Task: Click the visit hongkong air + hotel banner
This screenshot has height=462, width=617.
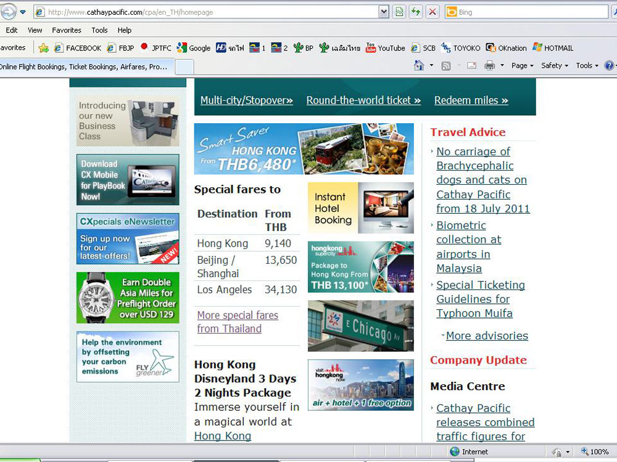Action: (x=361, y=385)
